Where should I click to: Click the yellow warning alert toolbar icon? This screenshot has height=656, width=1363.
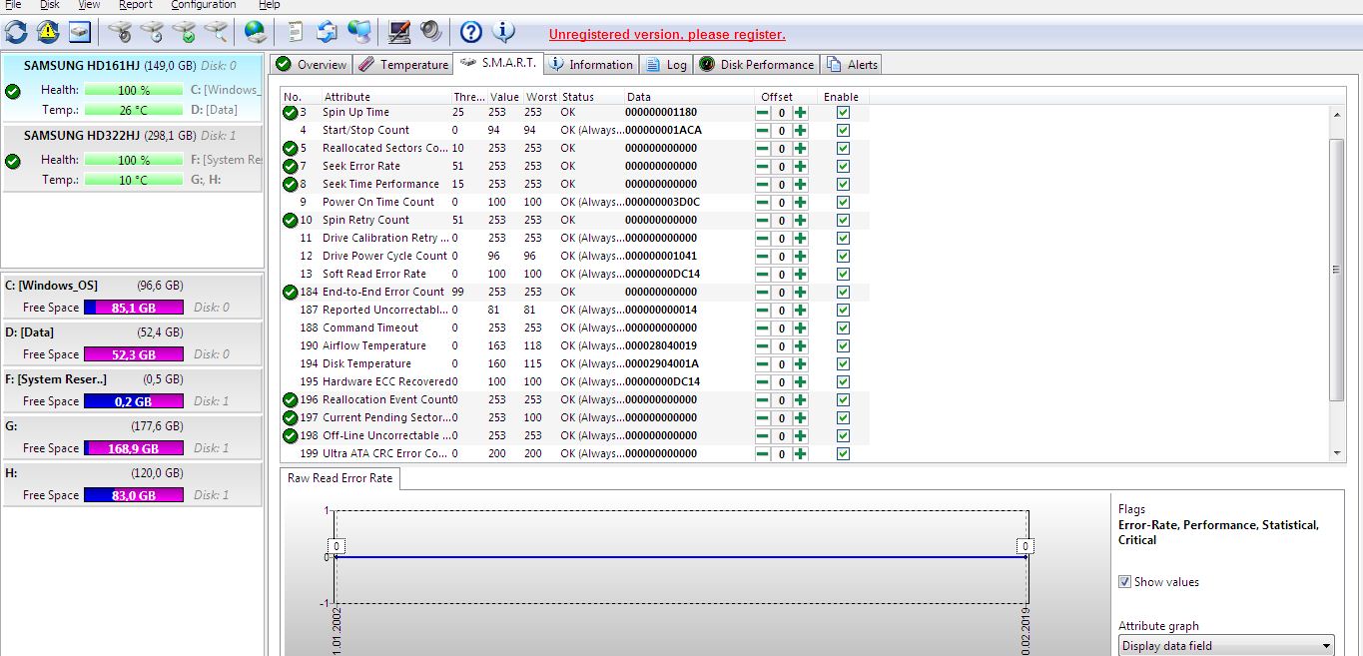point(48,32)
